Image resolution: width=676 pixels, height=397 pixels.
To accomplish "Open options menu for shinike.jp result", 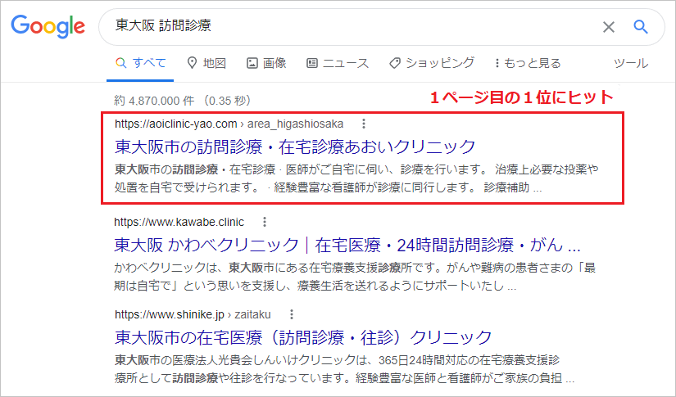I will (292, 314).
